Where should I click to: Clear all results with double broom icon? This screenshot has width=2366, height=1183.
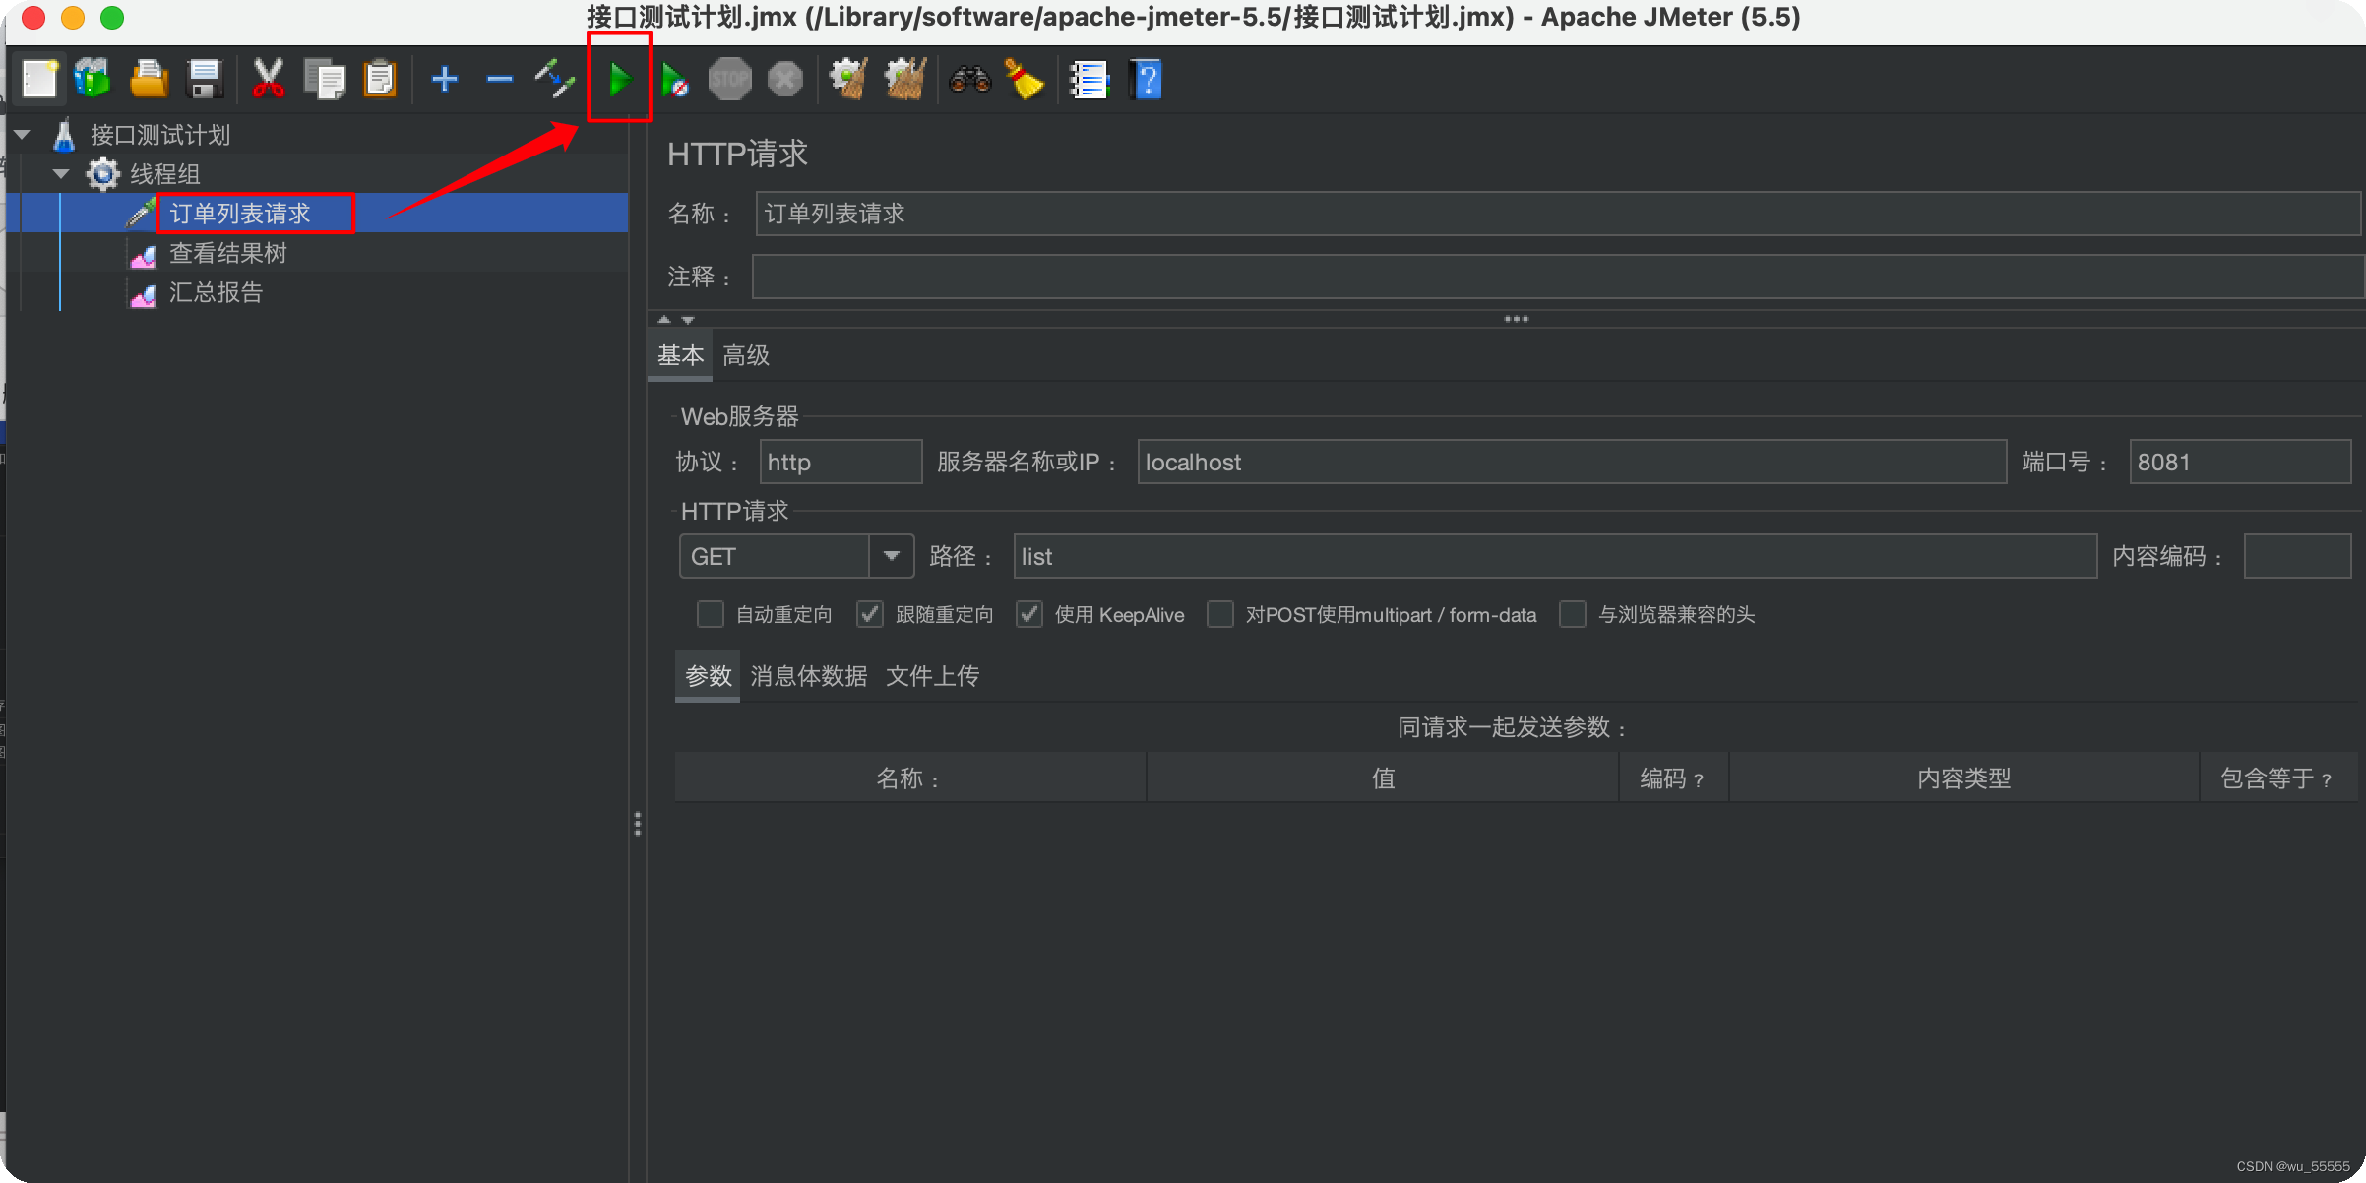tap(905, 79)
